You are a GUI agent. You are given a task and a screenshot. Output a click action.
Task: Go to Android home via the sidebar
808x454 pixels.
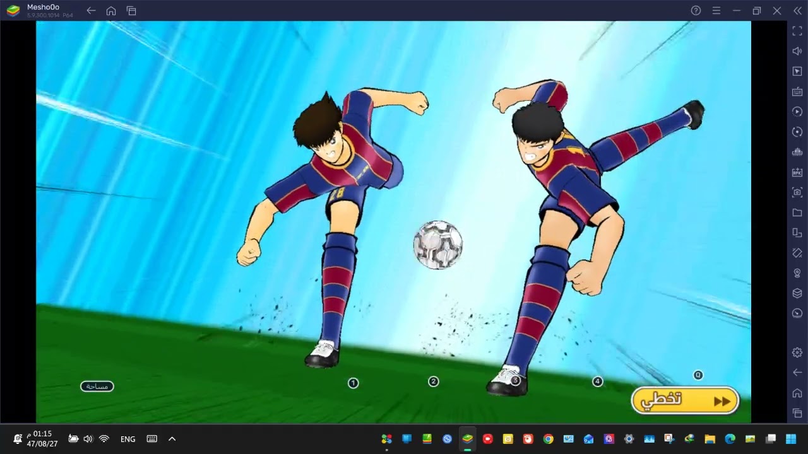[797, 393]
